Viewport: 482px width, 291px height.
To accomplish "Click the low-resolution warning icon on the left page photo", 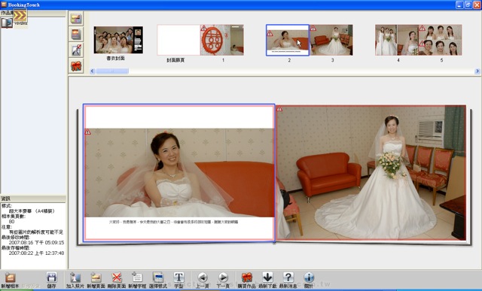I will [x=88, y=132].
